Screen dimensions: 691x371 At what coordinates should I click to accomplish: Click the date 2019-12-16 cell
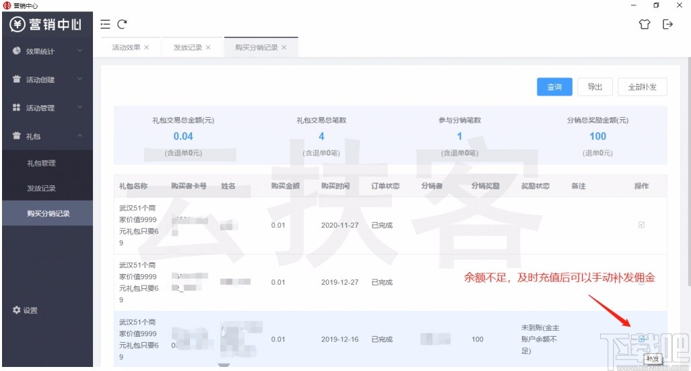tap(339, 339)
